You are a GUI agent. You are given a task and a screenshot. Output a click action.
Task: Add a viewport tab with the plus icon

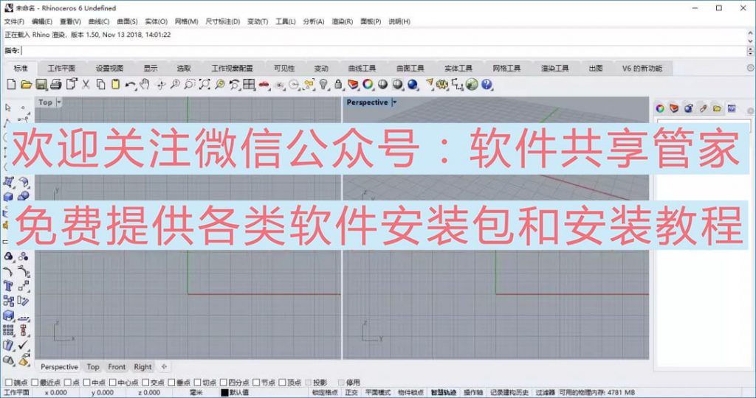[x=164, y=367]
